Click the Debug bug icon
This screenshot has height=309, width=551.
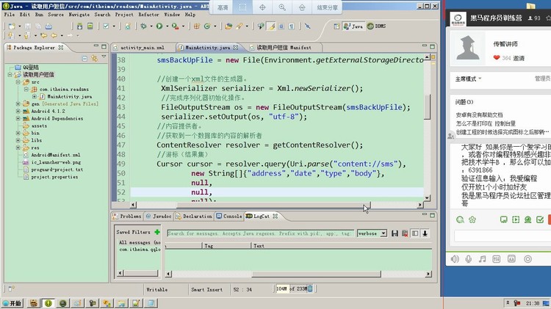143,26
